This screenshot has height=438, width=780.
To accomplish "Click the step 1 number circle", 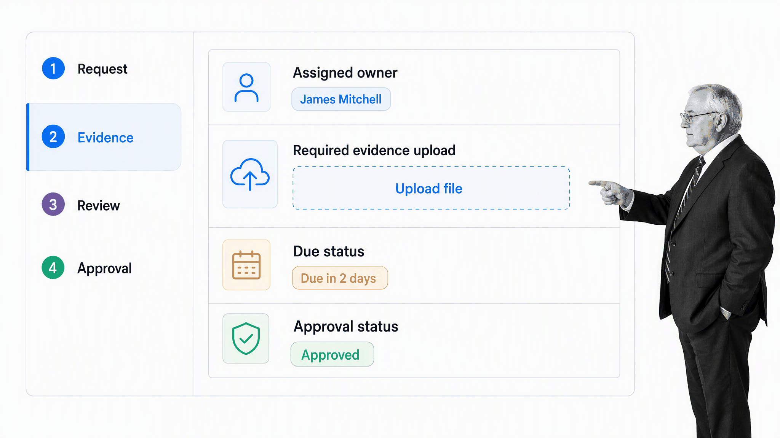I will [53, 68].
